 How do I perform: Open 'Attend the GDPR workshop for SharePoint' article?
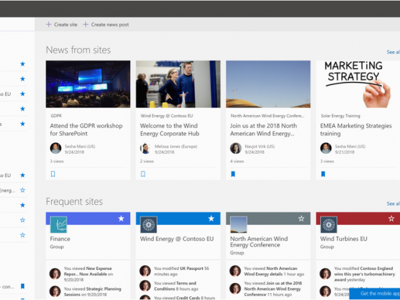click(x=86, y=129)
